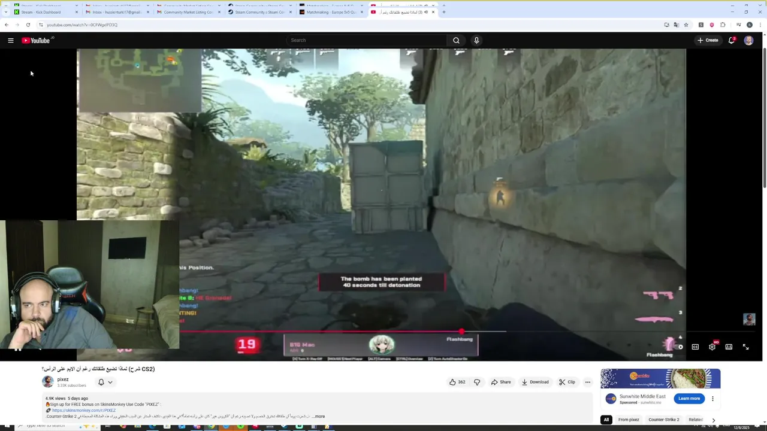Open more actions ellipsis beside Clip
The image size is (767, 431).
(x=588, y=382)
